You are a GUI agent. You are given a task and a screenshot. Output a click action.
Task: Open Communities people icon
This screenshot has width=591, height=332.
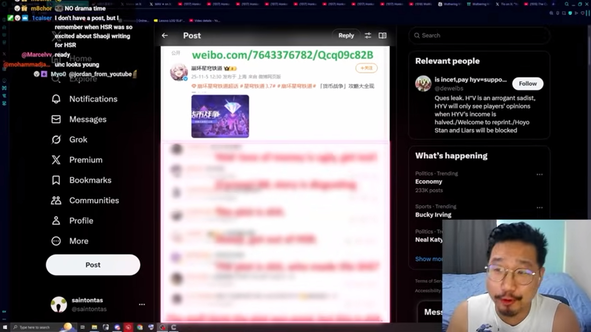coord(56,200)
